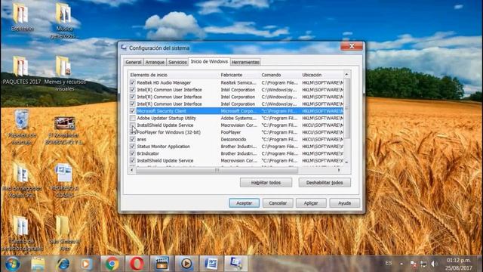This screenshot has width=483, height=272.
Task: Open the Escritorio folder on desktop
Action: click(x=21, y=17)
